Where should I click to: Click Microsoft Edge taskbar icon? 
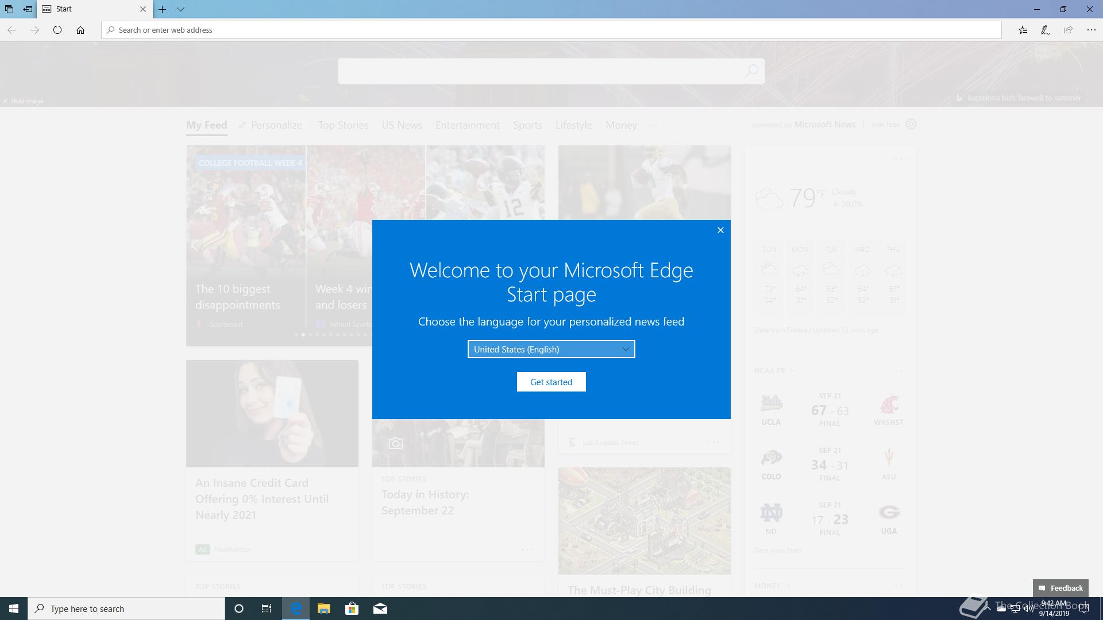click(296, 609)
